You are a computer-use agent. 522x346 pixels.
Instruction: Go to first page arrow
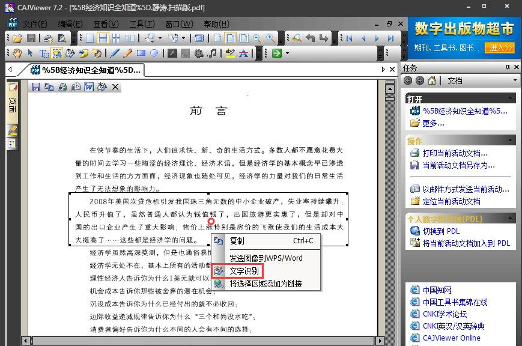click(x=349, y=38)
